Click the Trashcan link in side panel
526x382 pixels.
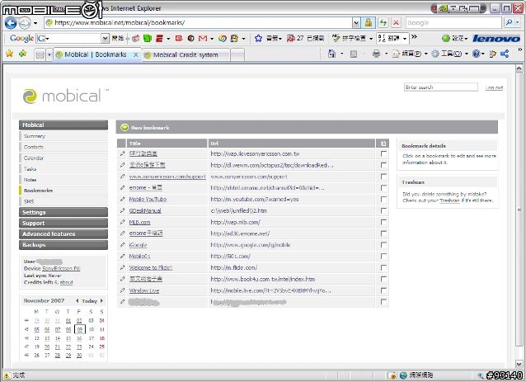coord(449,200)
